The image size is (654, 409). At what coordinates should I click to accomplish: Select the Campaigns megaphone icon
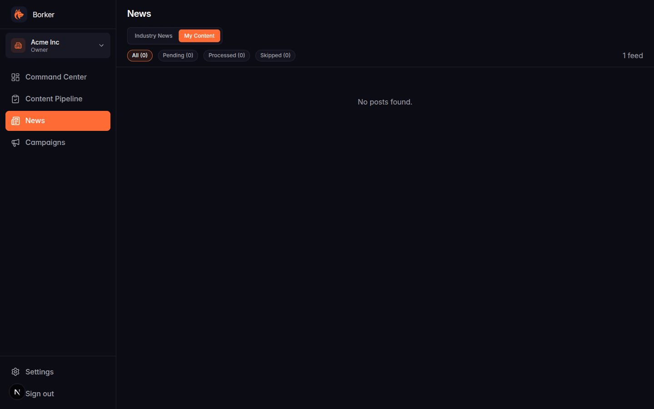[x=15, y=142]
